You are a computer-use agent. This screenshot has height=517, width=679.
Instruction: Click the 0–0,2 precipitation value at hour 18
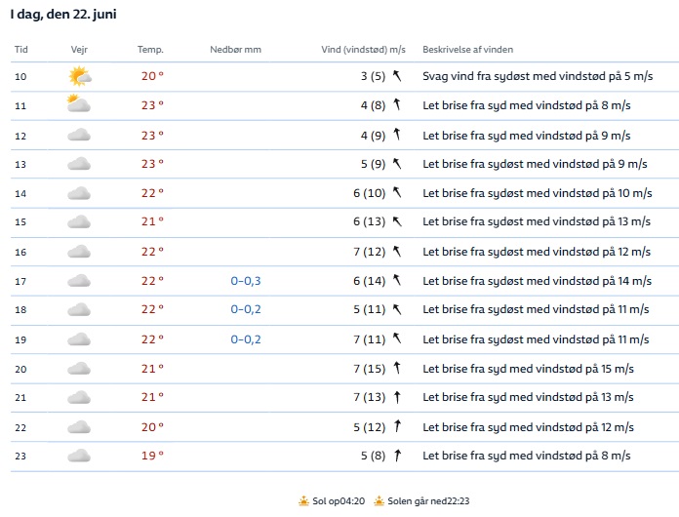246,310
